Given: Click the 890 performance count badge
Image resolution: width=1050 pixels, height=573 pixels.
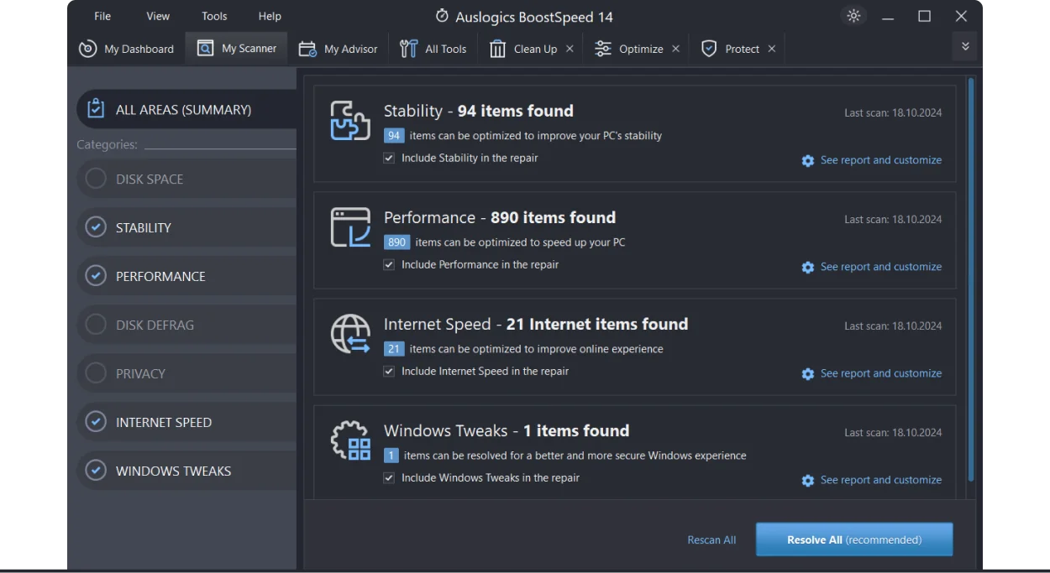Looking at the screenshot, I should coord(396,242).
